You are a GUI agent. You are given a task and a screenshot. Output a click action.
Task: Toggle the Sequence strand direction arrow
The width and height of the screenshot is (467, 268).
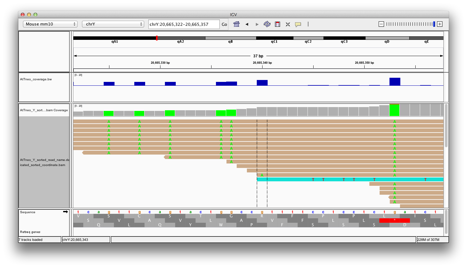[x=65, y=212]
